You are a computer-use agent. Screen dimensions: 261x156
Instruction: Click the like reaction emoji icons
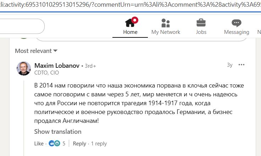pos(54,144)
